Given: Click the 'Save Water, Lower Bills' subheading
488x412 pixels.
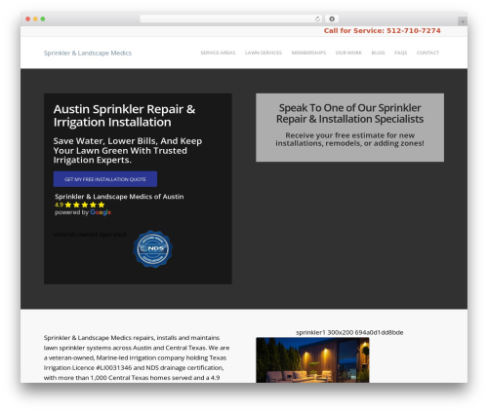Looking at the screenshot, I should coord(128,150).
